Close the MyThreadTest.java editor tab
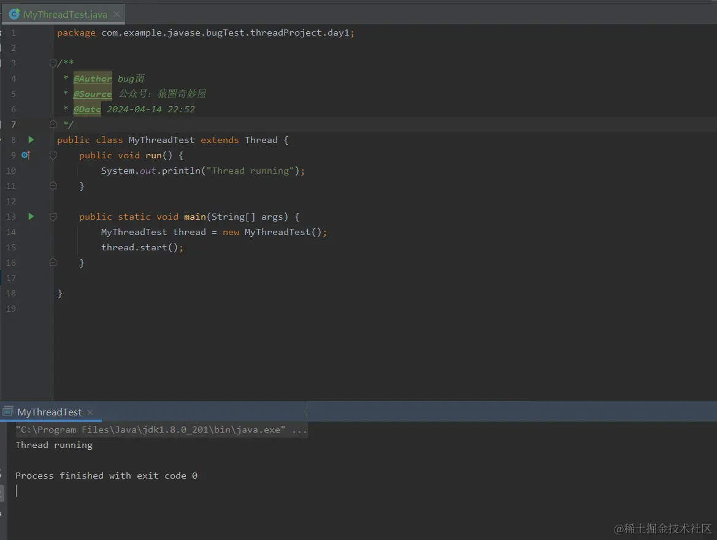Image resolution: width=717 pixels, height=540 pixels. click(117, 14)
